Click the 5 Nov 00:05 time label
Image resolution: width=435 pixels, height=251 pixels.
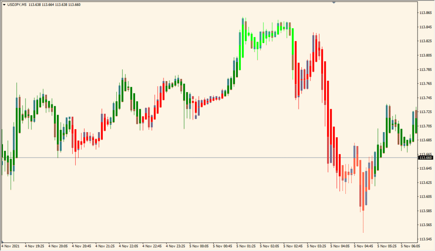tap(199, 246)
